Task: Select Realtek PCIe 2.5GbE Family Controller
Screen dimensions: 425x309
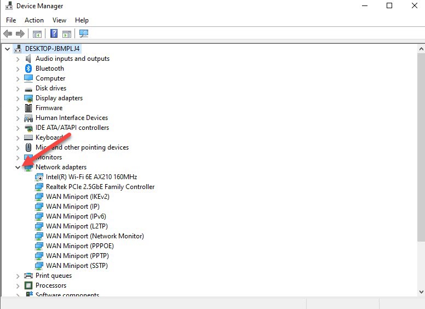Action: (100, 187)
